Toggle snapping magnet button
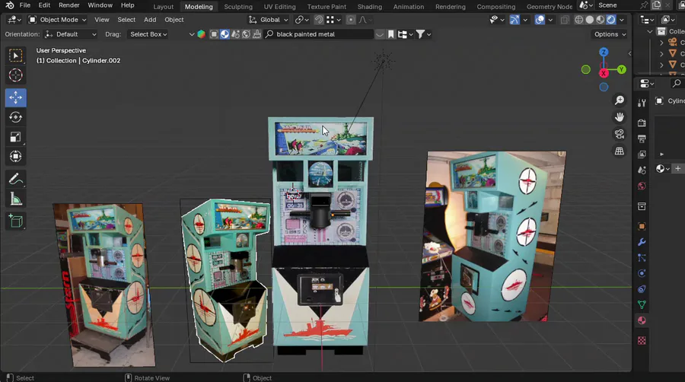The height and width of the screenshot is (382, 685). pyautogui.click(x=319, y=20)
